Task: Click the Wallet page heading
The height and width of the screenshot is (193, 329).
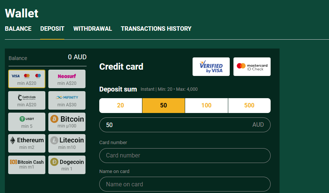Action: [22, 13]
